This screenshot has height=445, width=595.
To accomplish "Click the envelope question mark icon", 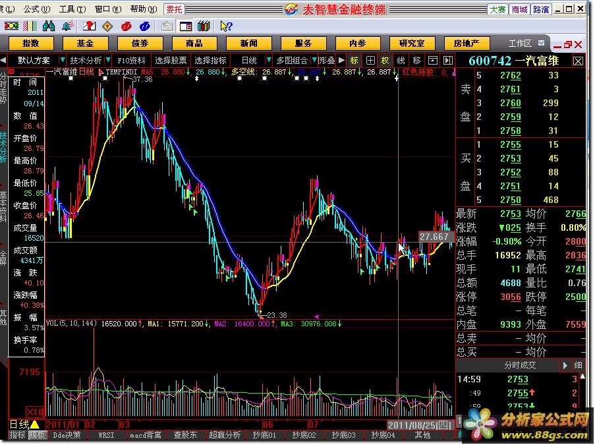I will point(89,26).
